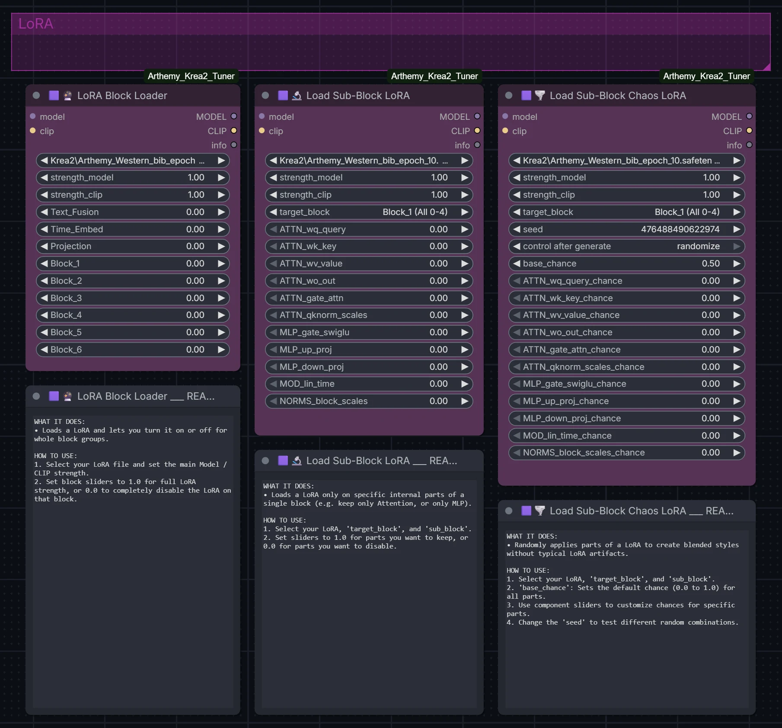Click the model input socket of Load Sub-Block Chaos LoRA

[x=505, y=116]
